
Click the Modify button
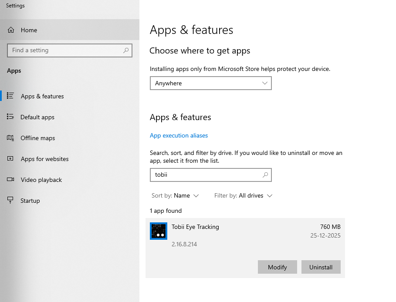(278, 267)
